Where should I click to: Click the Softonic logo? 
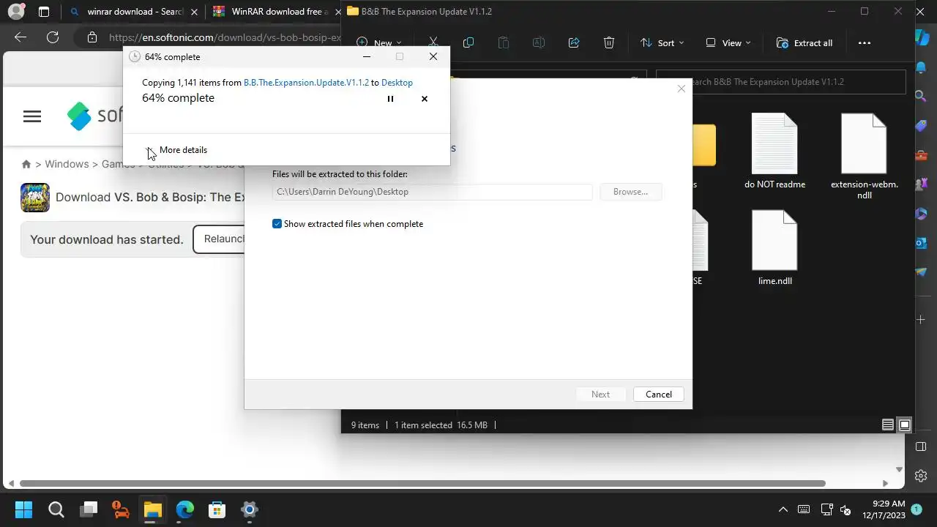pos(95,116)
